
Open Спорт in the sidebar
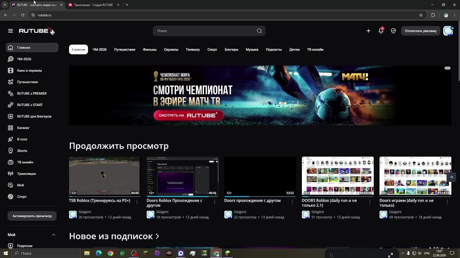(x=32, y=197)
